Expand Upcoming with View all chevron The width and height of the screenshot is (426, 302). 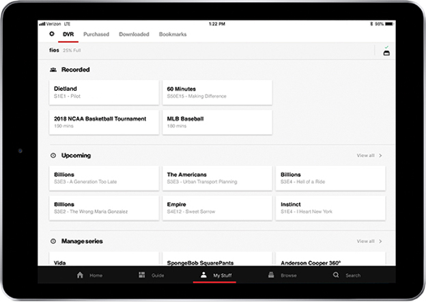pyautogui.click(x=380, y=156)
